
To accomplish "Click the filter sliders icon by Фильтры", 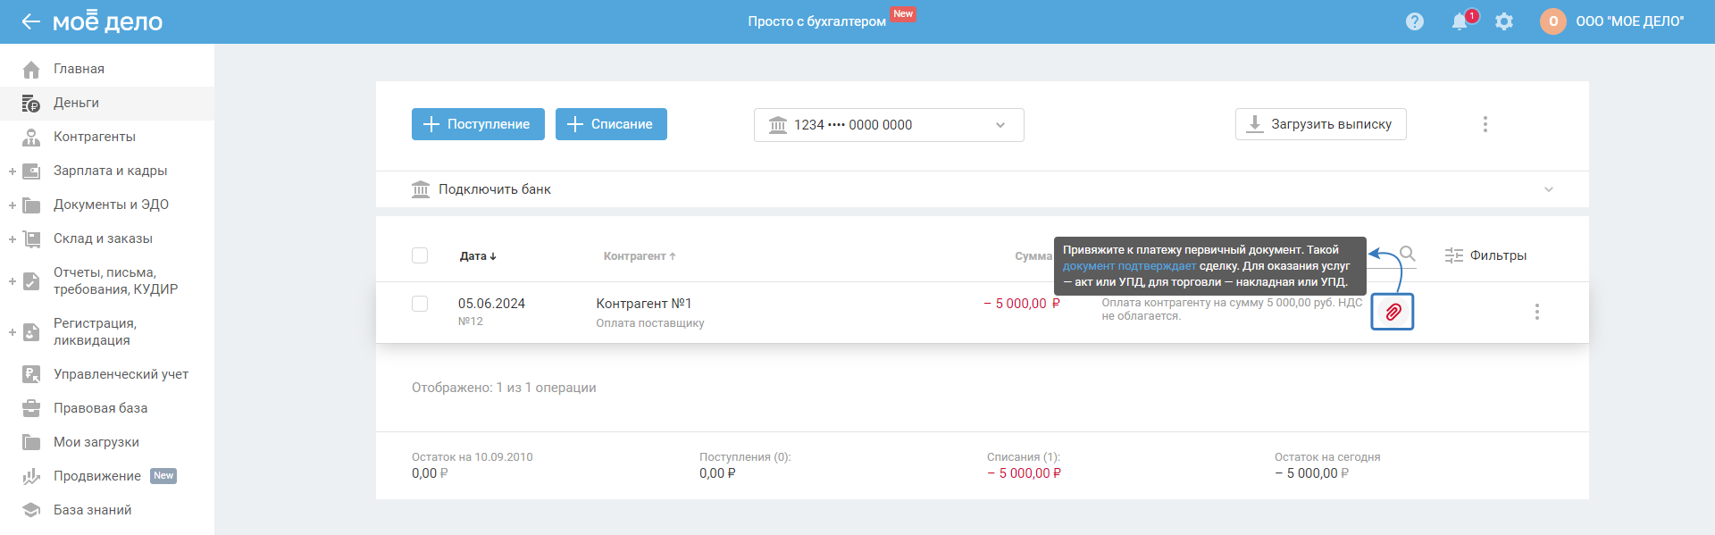I will tap(1454, 255).
